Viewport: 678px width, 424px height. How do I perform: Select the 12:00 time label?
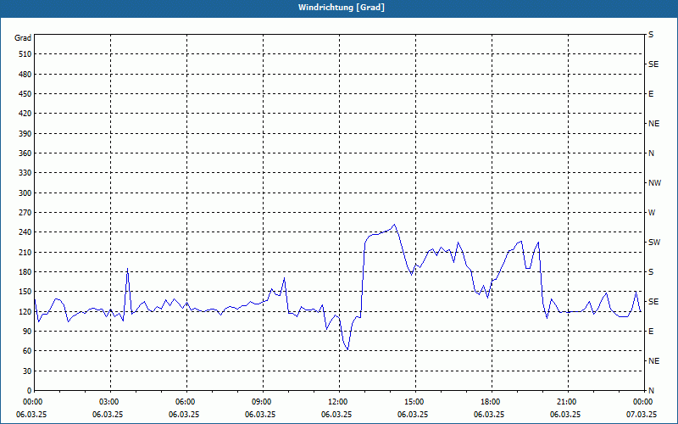coord(339,402)
